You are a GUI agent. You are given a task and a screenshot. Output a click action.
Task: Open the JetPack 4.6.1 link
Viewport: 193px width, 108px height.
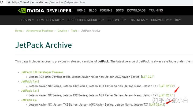click(x=30, y=91)
